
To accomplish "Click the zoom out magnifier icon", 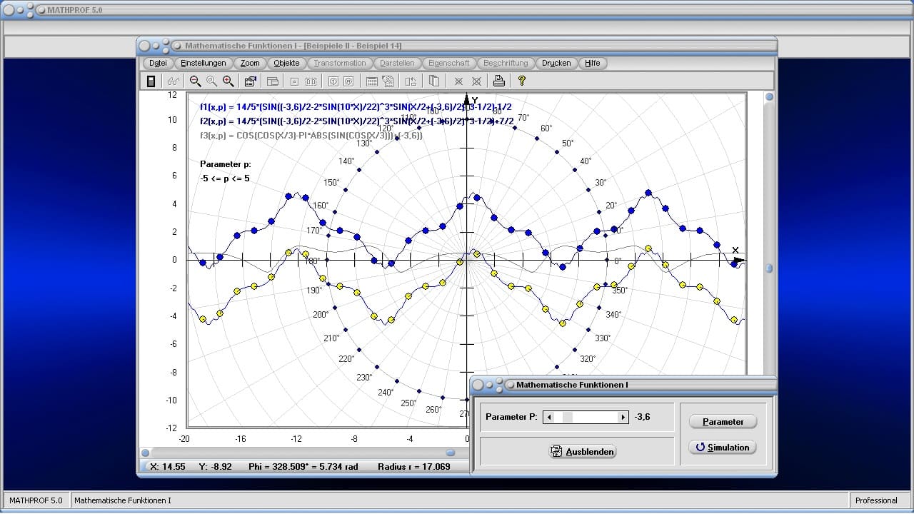I will pyautogui.click(x=195, y=81).
